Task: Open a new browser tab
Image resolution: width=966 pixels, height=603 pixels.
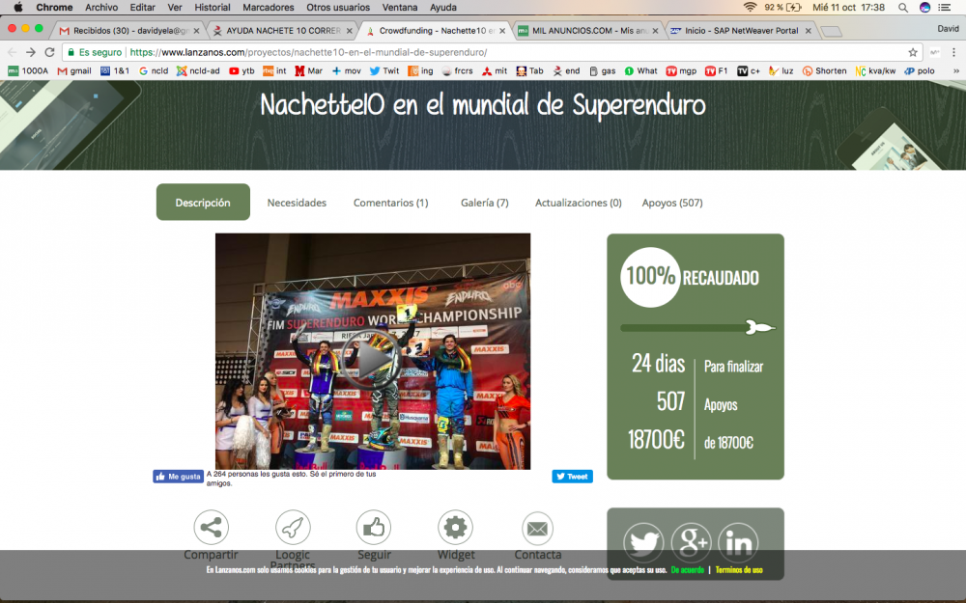Action: tap(831, 32)
